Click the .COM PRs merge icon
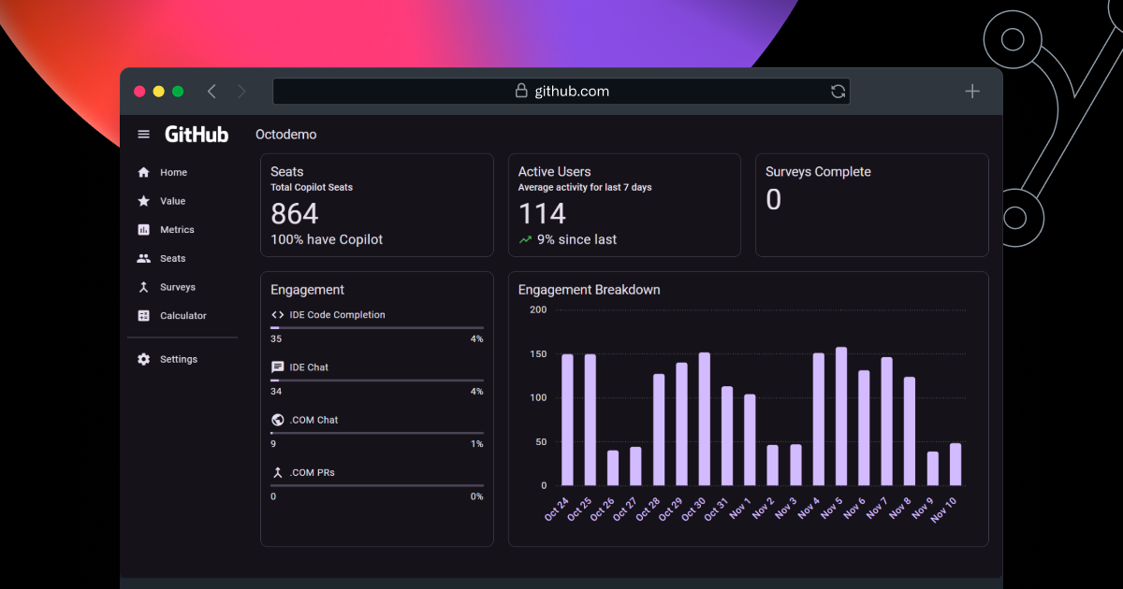Screen dimensions: 1123x589 pyautogui.click(x=278, y=473)
